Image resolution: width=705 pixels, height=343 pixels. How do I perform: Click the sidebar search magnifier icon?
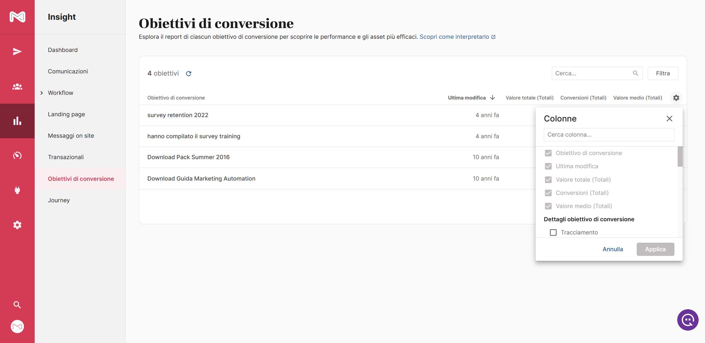[x=17, y=305]
